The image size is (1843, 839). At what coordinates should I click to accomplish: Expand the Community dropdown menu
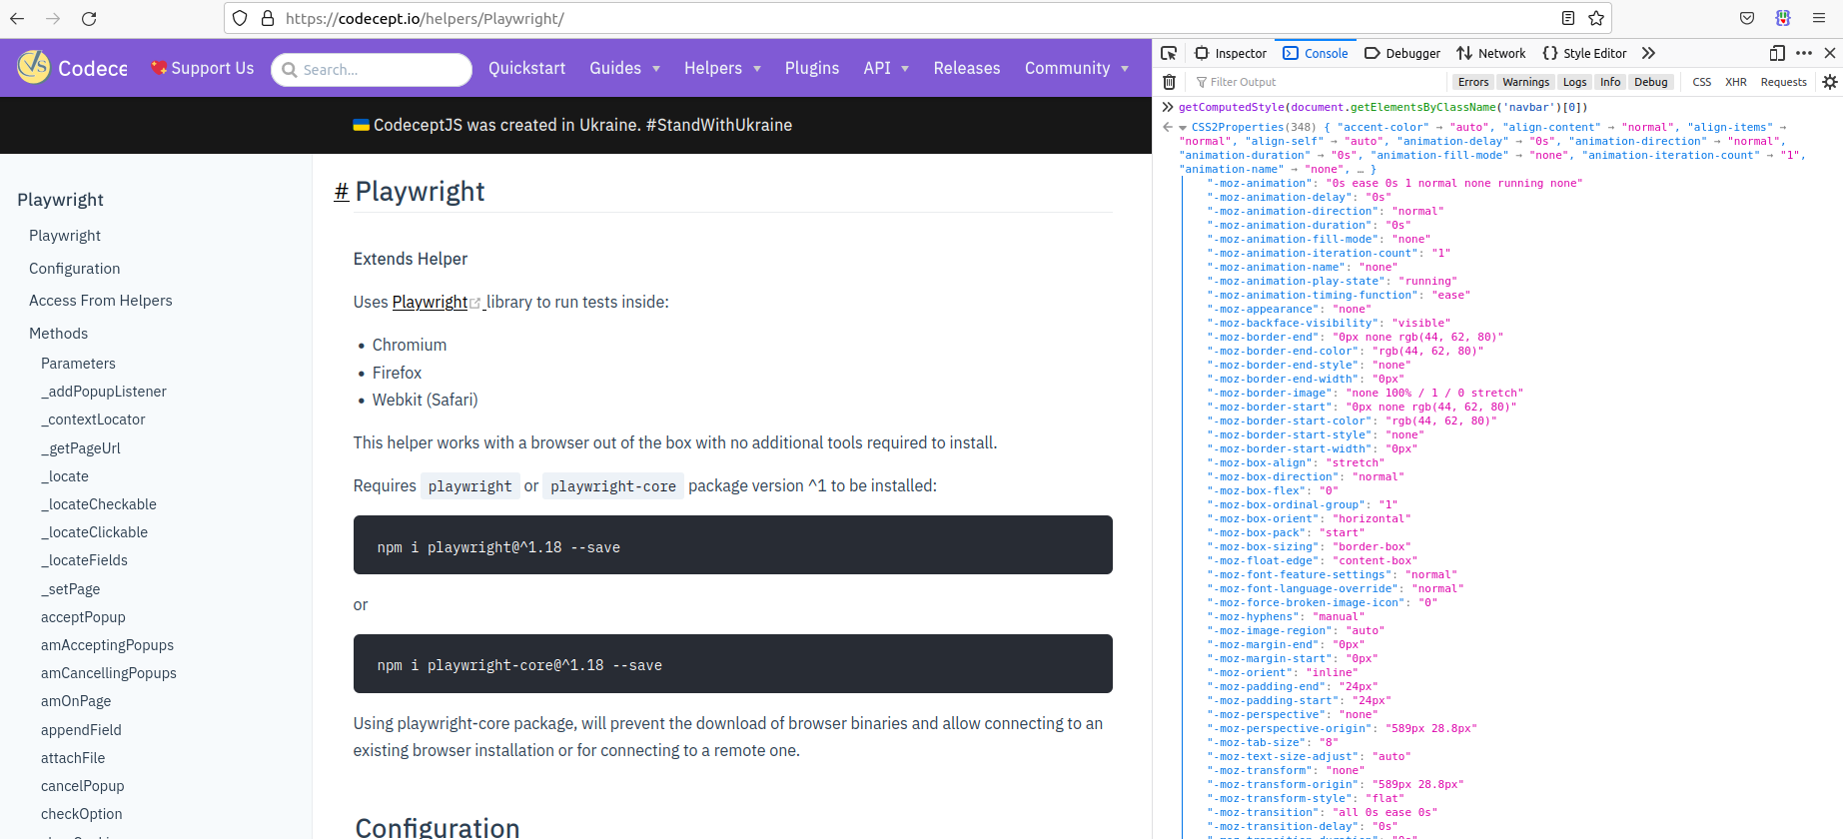(1077, 68)
